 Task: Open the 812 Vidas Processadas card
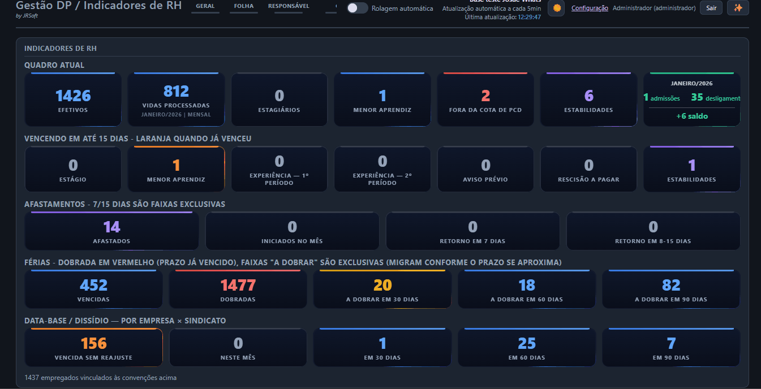coord(176,99)
